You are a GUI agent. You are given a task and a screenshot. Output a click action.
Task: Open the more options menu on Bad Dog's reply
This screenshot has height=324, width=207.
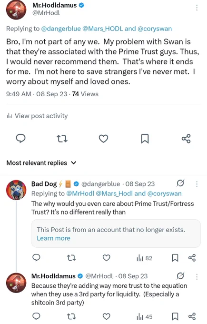[x=197, y=184]
